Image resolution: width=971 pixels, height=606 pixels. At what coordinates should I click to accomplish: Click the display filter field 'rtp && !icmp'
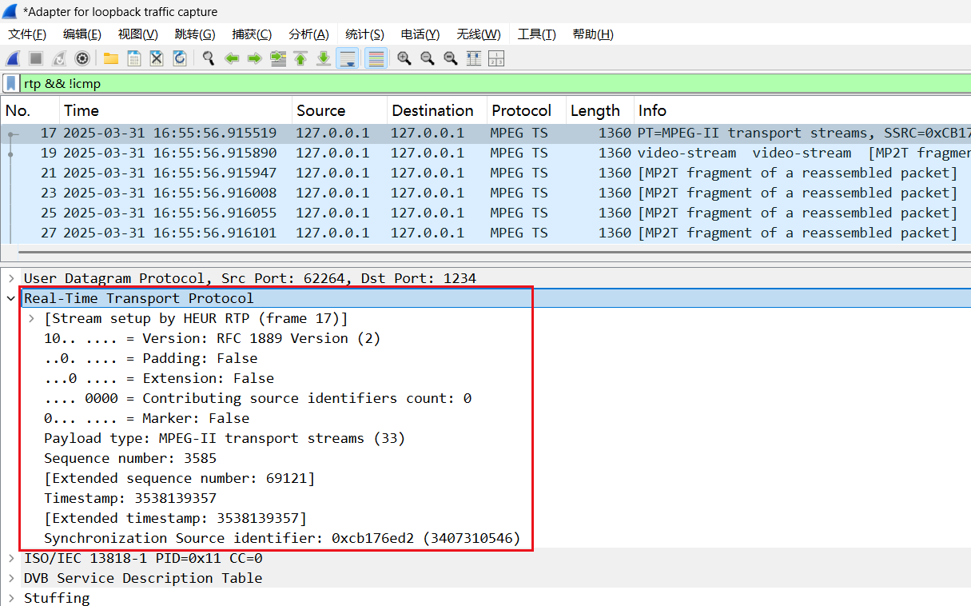point(495,83)
